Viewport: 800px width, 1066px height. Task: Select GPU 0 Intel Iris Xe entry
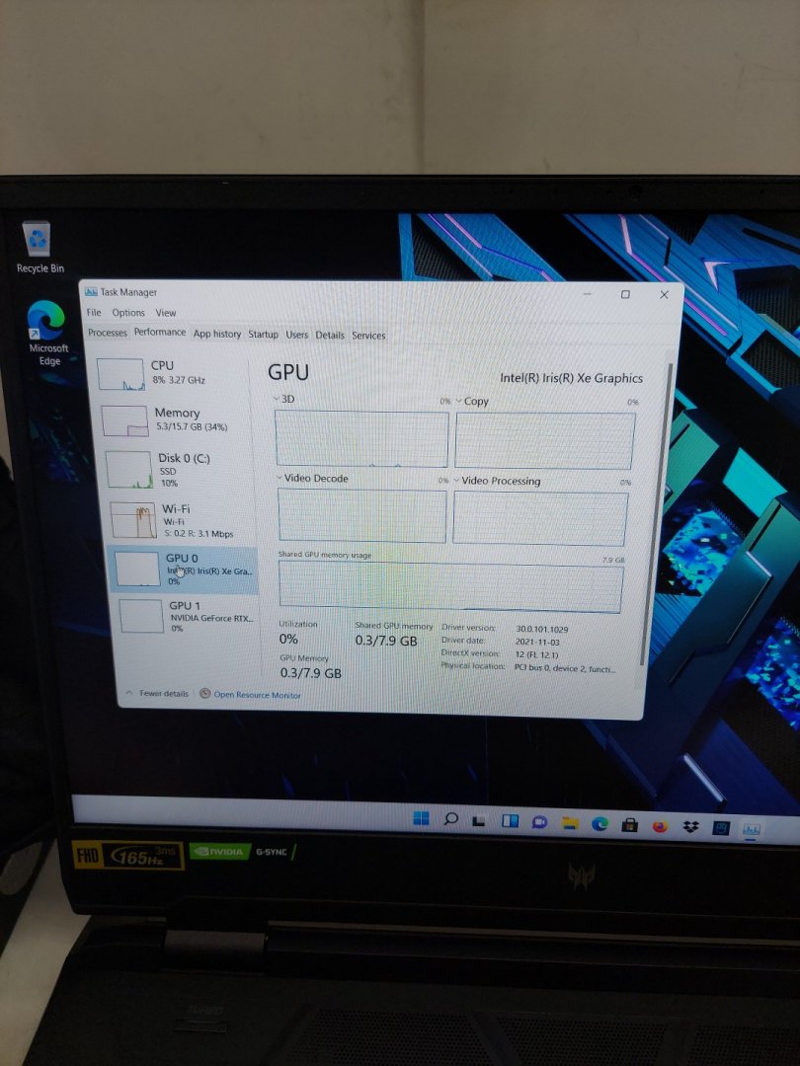(183, 570)
